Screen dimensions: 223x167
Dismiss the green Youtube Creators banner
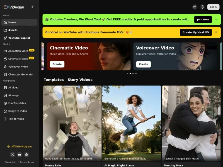(x=216, y=19)
